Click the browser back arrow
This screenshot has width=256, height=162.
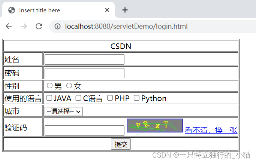pos(9,26)
